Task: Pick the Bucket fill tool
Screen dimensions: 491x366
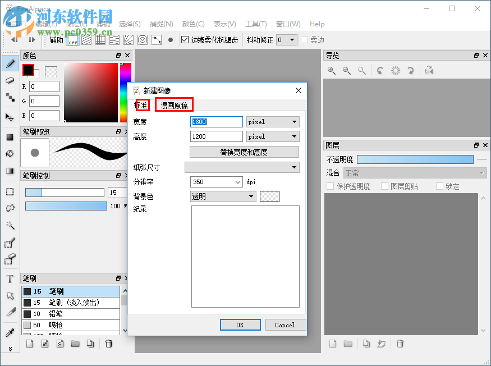Action: pyautogui.click(x=10, y=153)
